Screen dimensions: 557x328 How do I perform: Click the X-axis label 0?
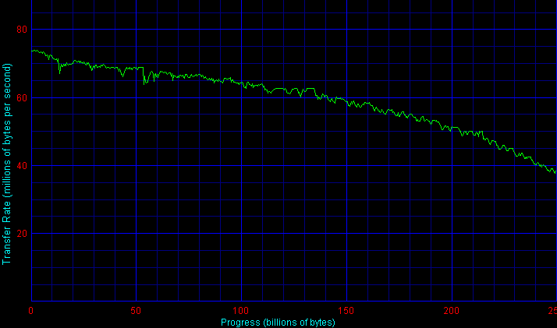(31, 311)
